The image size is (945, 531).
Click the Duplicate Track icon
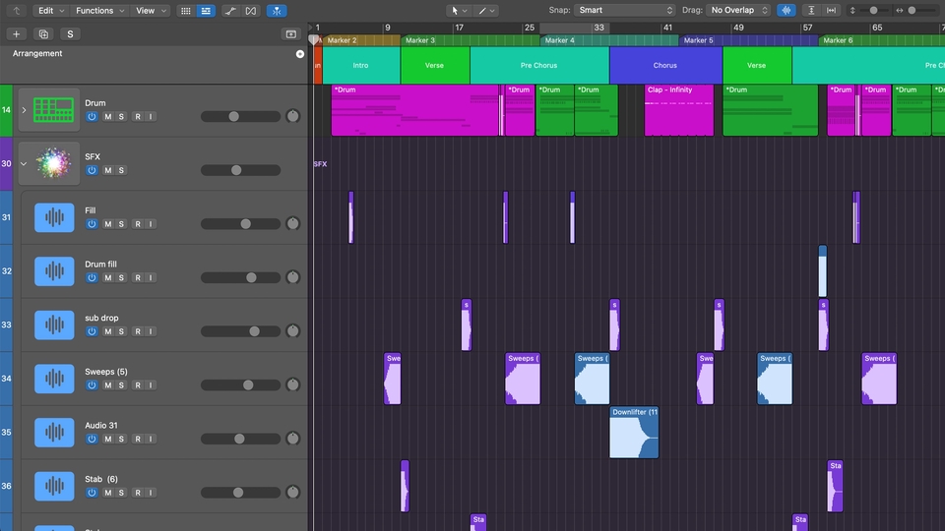[42, 33]
